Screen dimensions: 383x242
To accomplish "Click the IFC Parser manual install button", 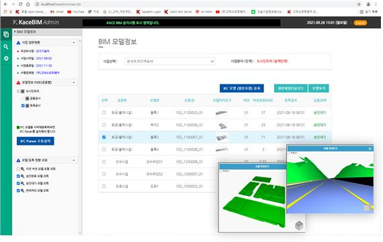I will tap(36, 141).
